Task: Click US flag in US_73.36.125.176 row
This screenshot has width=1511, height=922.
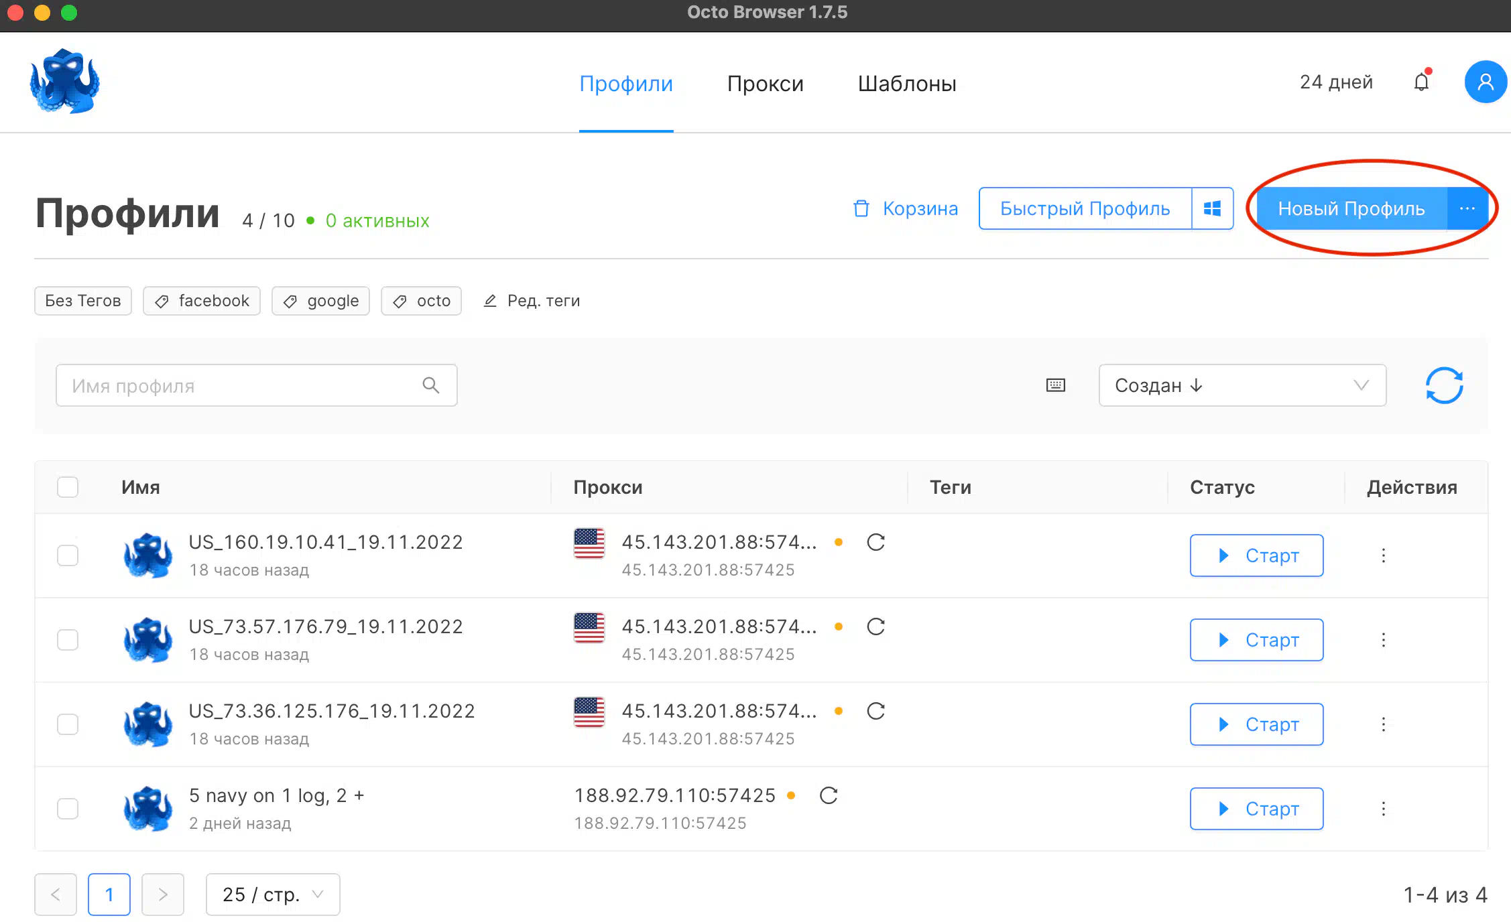Action: (x=589, y=712)
